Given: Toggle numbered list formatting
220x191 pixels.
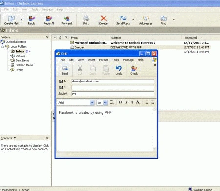Looking at the screenshot, I should click(147, 102).
